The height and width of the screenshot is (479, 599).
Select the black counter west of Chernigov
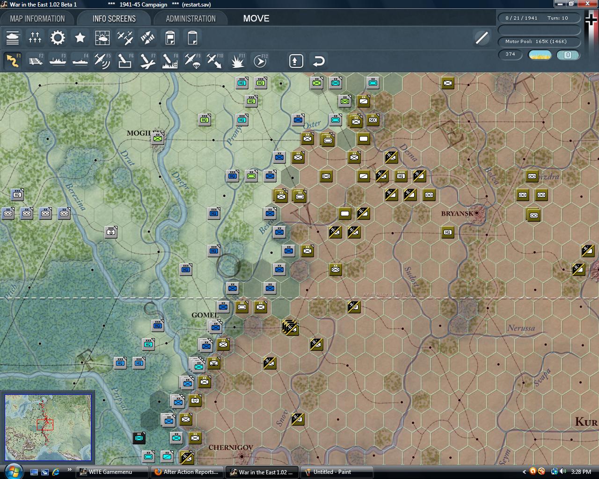(139, 438)
